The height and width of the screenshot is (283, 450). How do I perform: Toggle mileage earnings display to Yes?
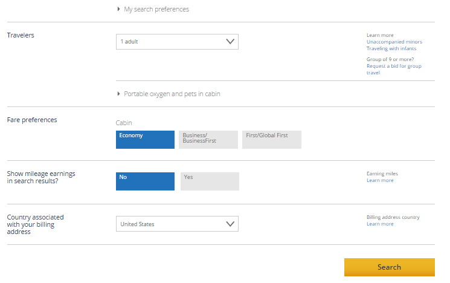click(x=210, y=181)
